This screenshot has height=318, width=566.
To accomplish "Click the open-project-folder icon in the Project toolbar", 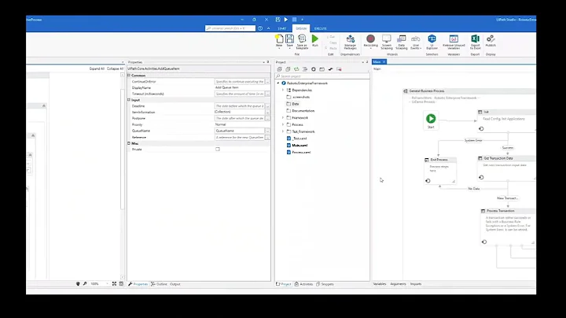I will coord(322,69).
